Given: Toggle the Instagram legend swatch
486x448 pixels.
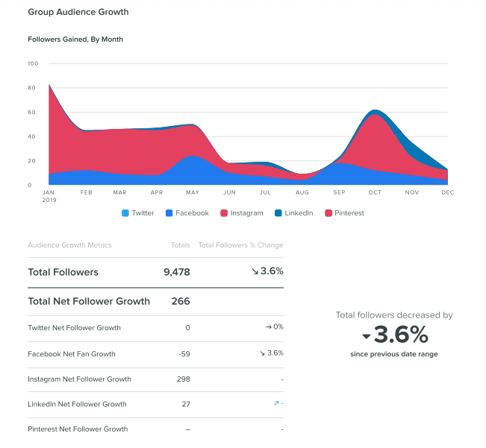Looking at the screenshot, I should coord(224,213).
